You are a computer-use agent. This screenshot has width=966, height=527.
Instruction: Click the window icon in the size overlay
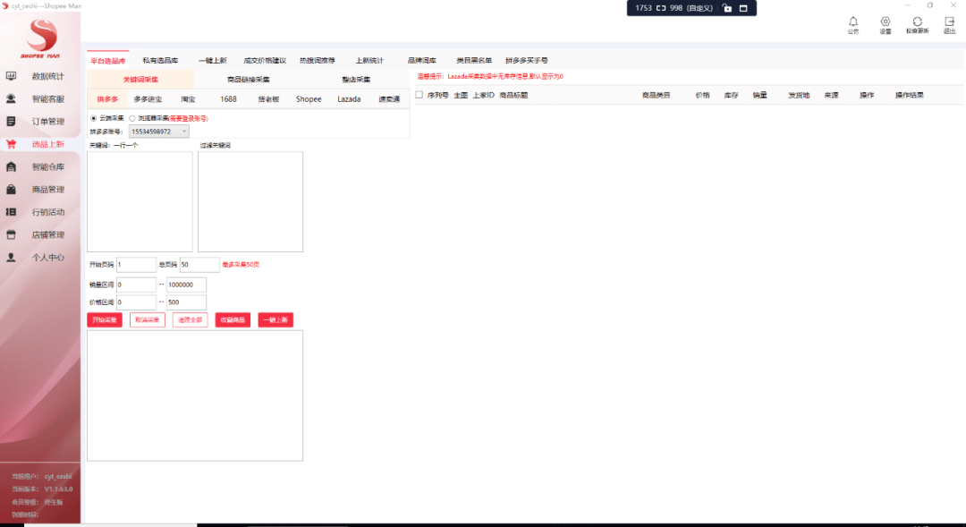743,8
